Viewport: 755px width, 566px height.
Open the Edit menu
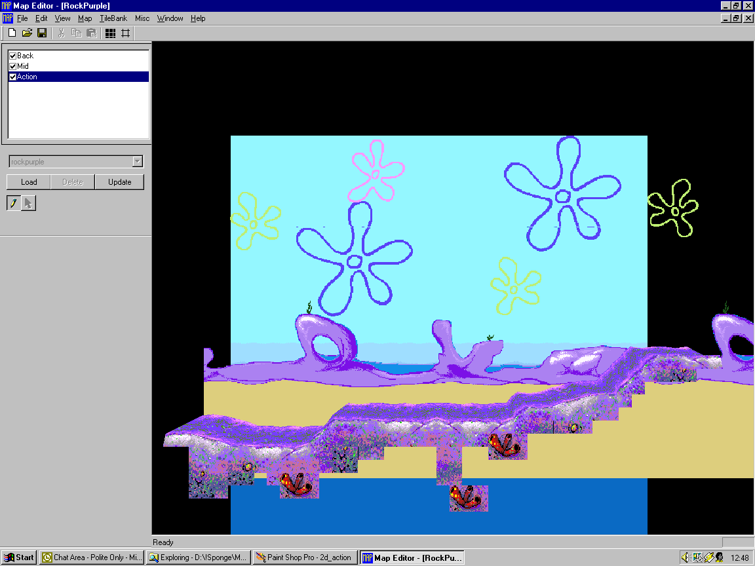41,18
